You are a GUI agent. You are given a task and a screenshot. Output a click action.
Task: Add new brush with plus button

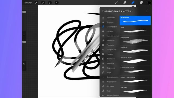pos(147,11)
